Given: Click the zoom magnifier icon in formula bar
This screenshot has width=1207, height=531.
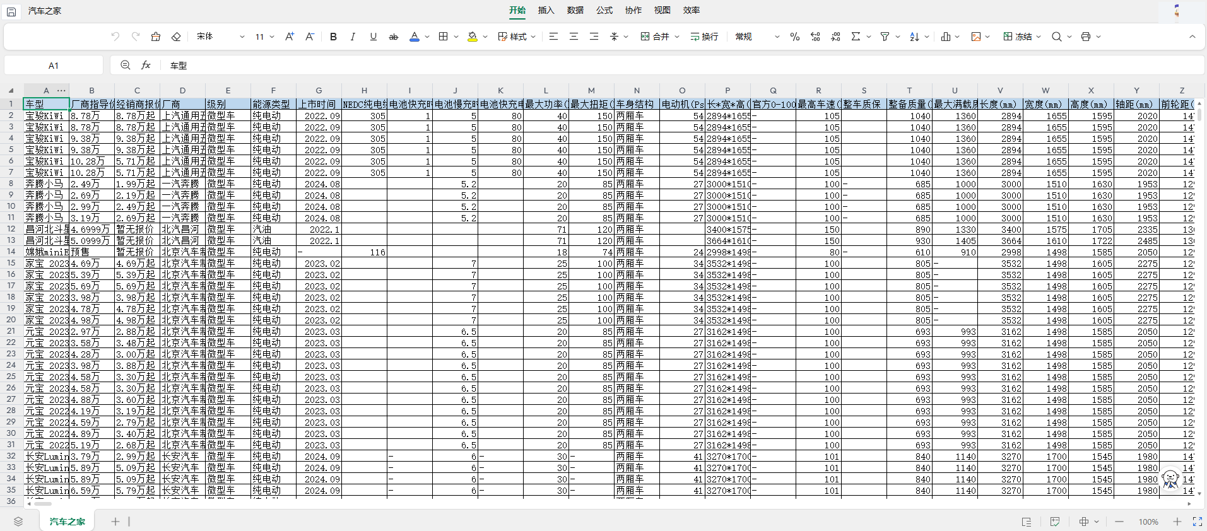Looking at the screenshot, I should point(126,65).
